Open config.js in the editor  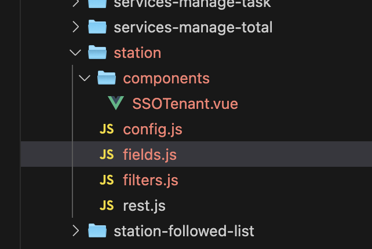tap(152, 129)
